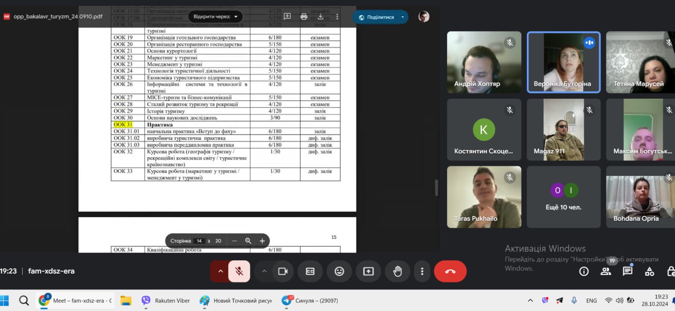Start presenting your screen

(x=368, y=271)
